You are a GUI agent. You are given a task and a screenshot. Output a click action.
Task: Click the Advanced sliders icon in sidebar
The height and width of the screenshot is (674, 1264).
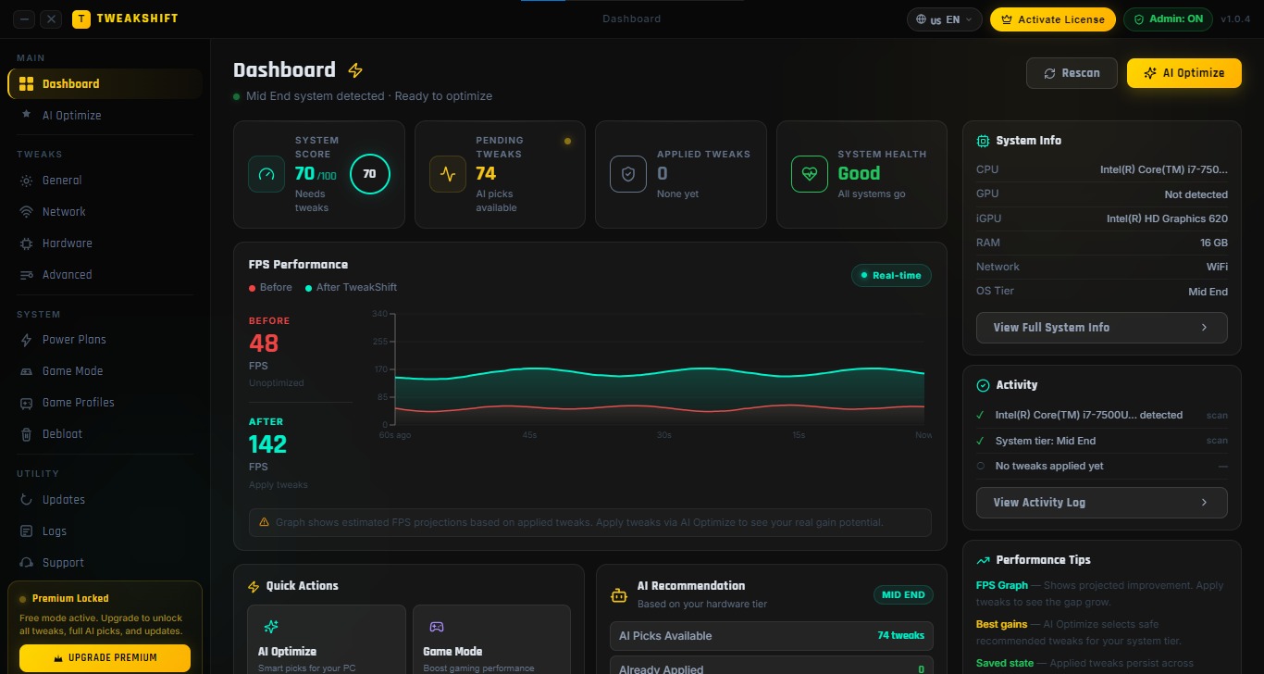pos(26,275)
